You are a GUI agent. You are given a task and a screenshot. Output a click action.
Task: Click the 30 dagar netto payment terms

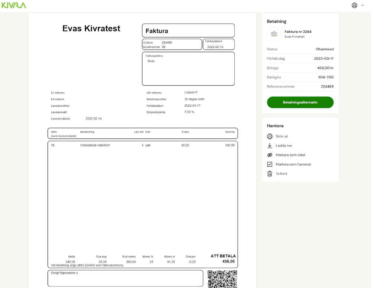[195, 99]
